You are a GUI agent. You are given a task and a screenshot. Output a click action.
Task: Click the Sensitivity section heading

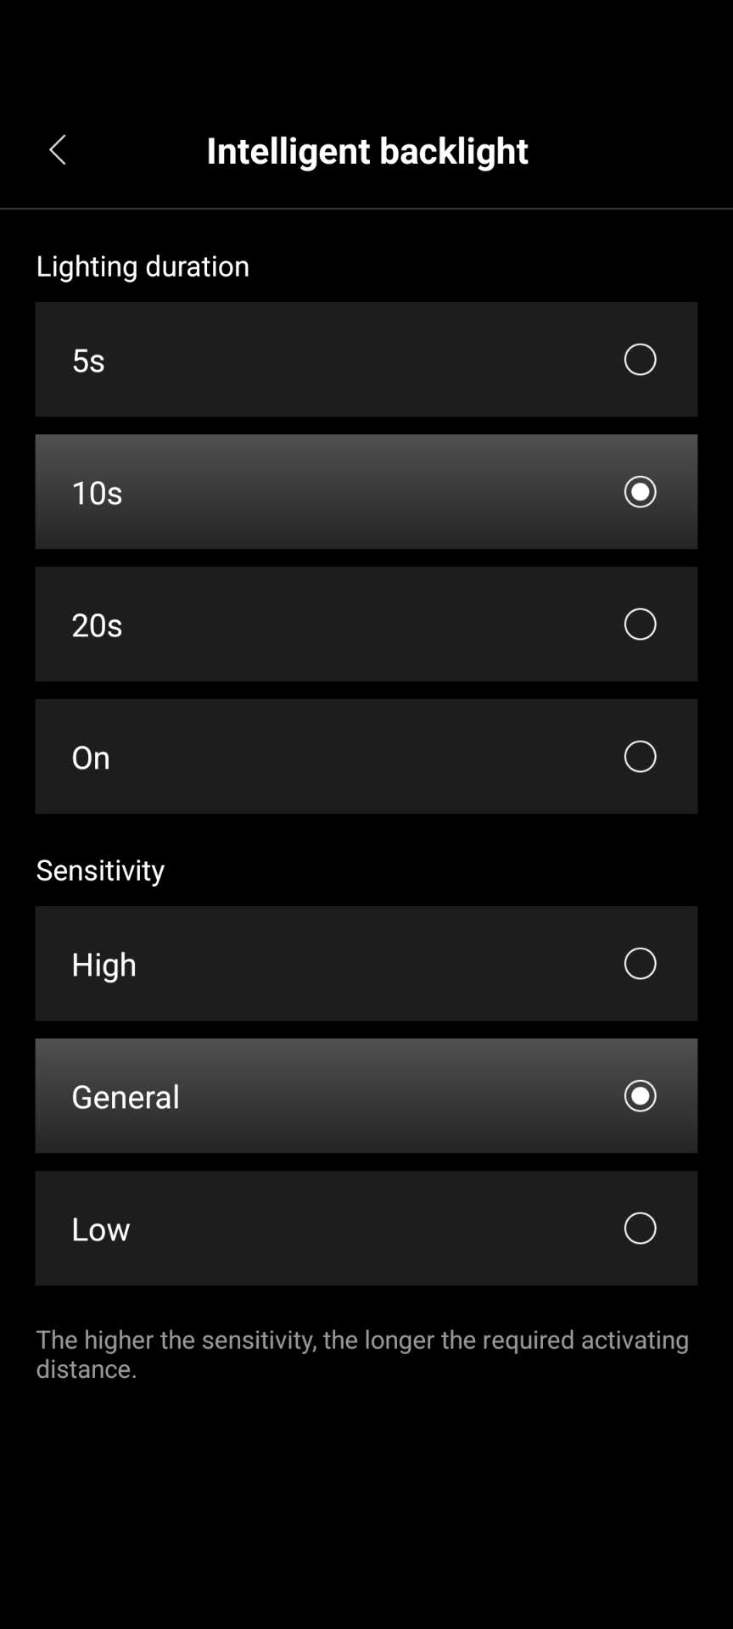100,870
